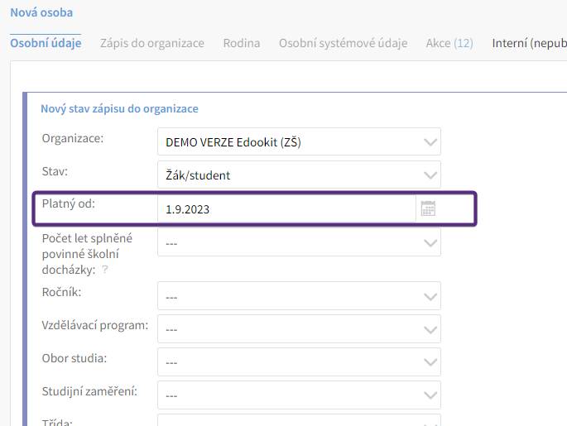
Task: Click the Nová osoba heading link
Action: pyautogui.click(x=41, y=12)
